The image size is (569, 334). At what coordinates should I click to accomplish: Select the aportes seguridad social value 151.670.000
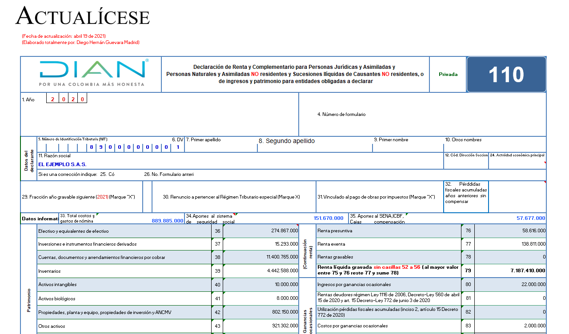329,218
